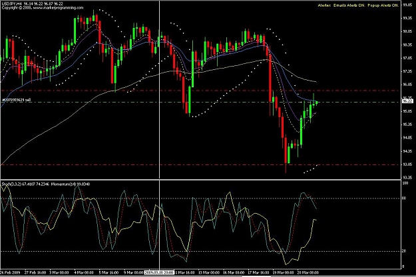This screenshot has height=277, width=416.
Task: Click the 19 Mar 00:00 time label
Action: [x=283, y=272]
